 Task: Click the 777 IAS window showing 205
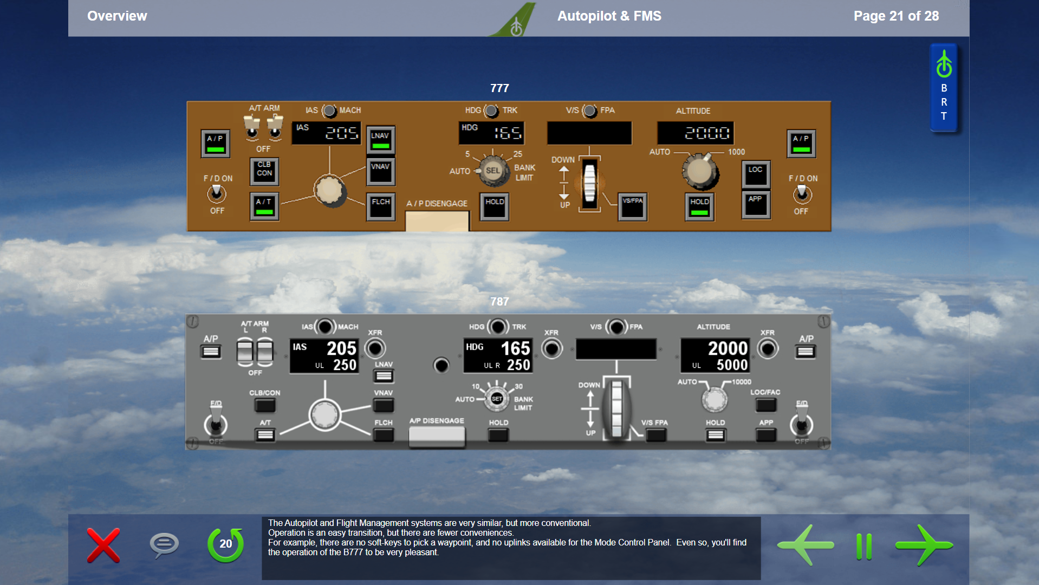coord(327,133)
